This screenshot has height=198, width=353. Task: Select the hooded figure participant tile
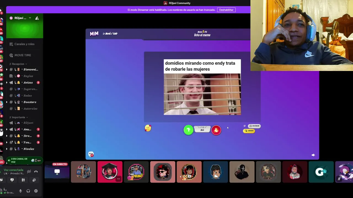coord(242,172)
